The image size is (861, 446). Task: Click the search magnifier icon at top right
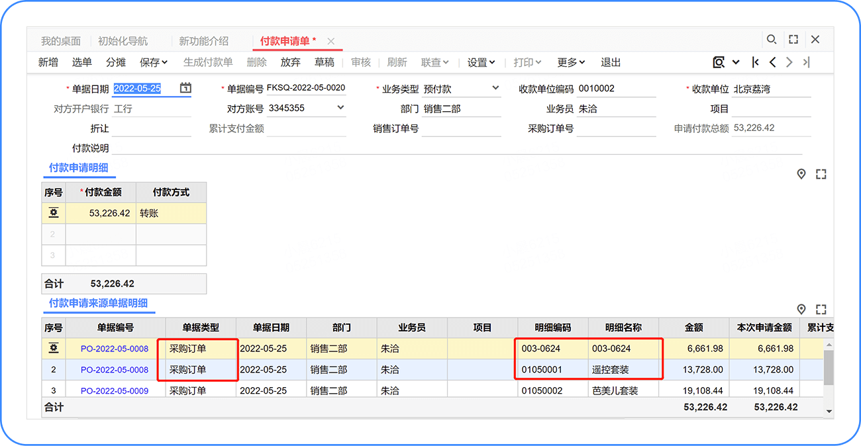[772, 40]
